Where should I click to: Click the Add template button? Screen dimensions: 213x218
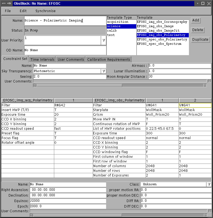click(196, 20)
